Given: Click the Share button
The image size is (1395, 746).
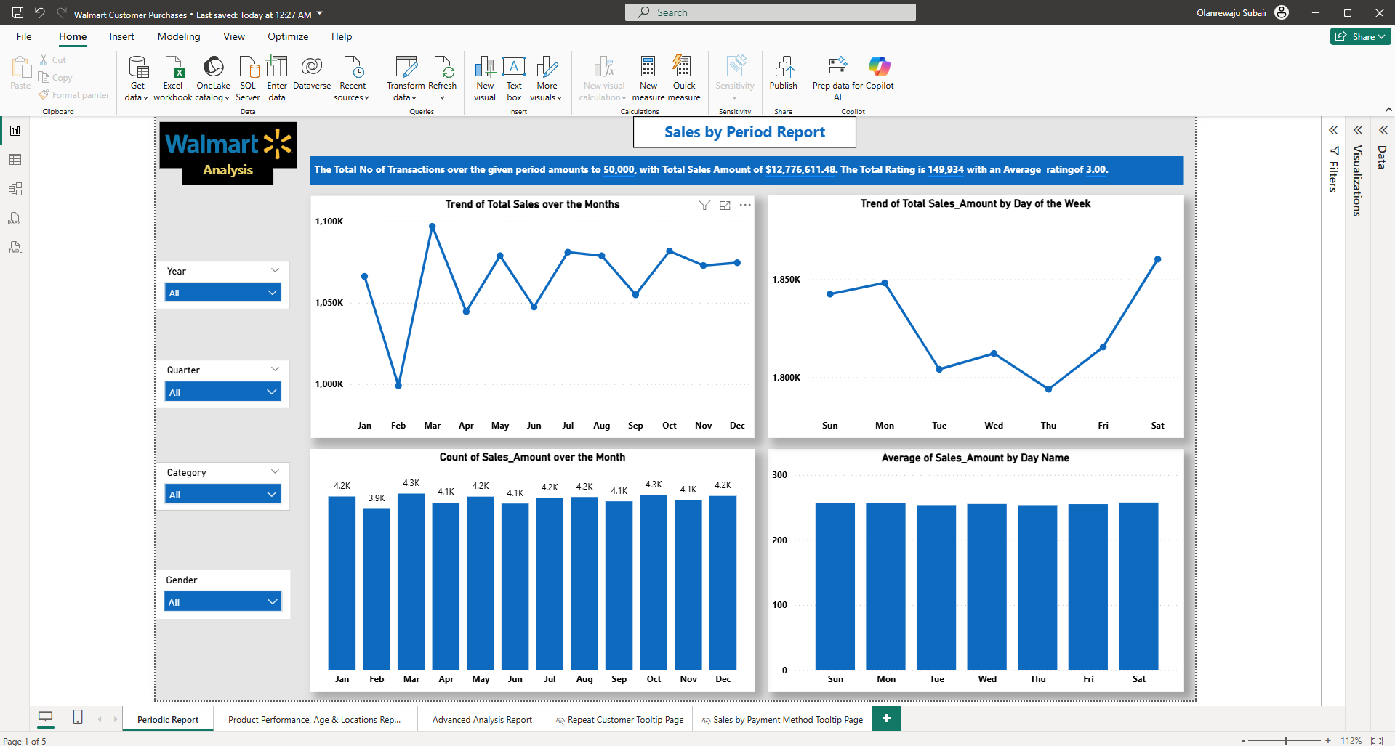Looking at the screenshot, I should pyautogui.click(x=1360, y=36).
